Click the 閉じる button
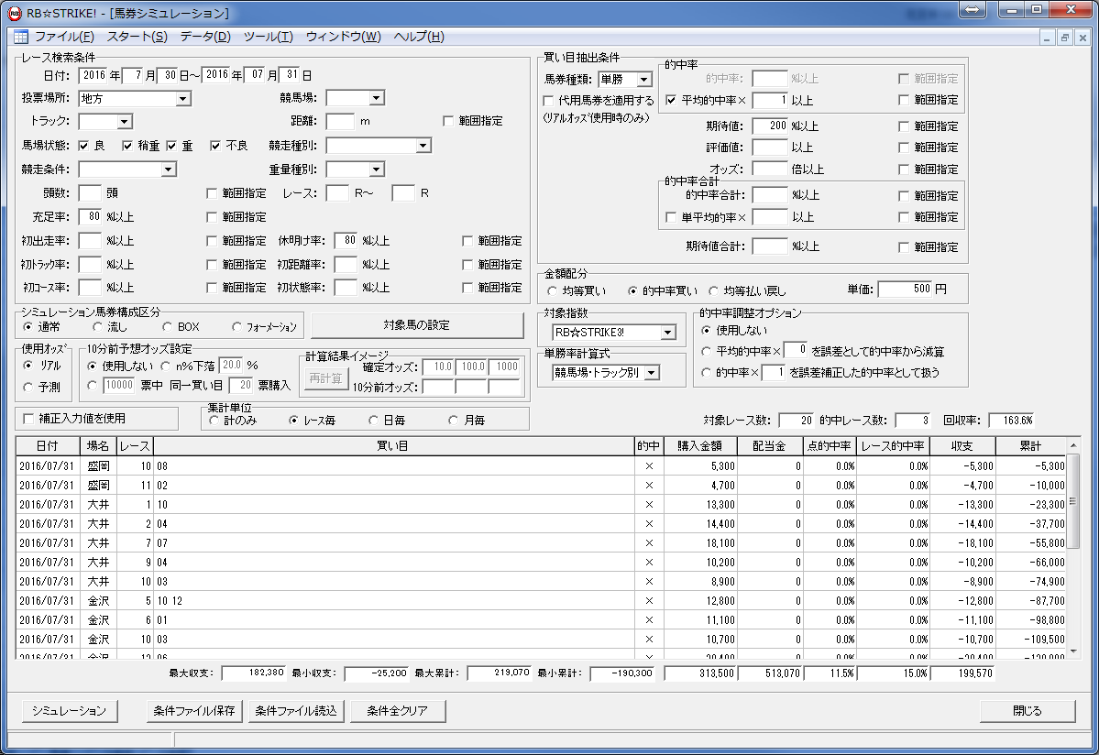1099x755 pixels. click(x=1028, y=711)
